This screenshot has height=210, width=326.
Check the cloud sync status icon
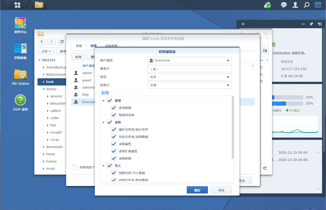267,5
